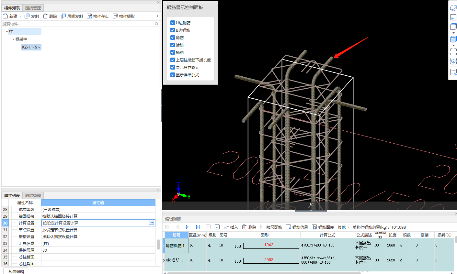Move rebar row down arrow
The image size is (457, 274).
217,227
